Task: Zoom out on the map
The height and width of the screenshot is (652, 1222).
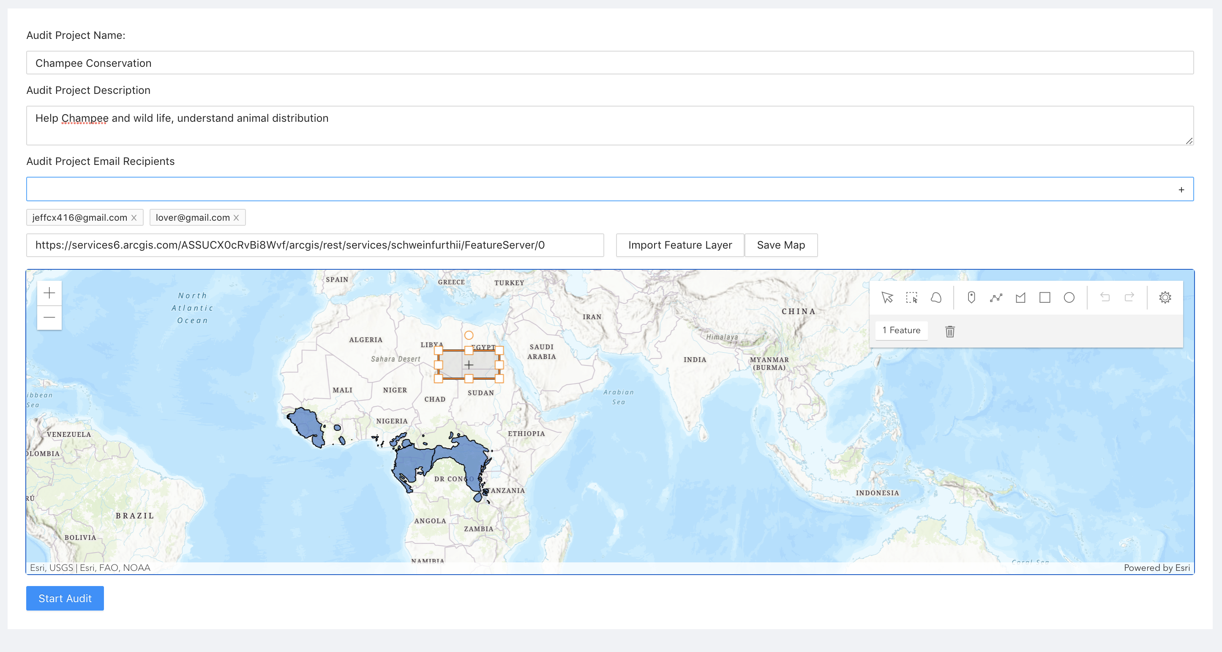Action: point(49,318)
